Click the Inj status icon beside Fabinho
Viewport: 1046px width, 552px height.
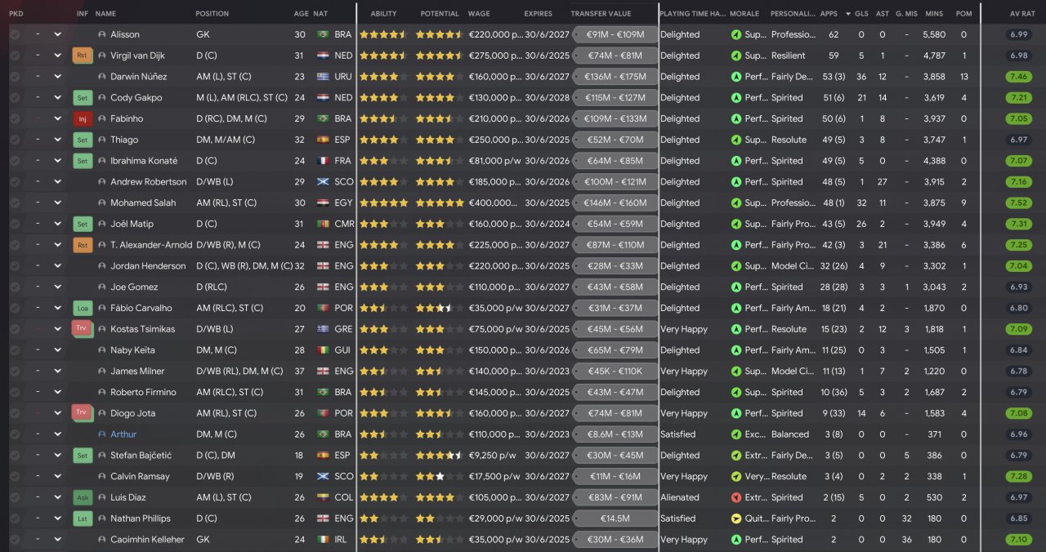[x=82, y=119]
